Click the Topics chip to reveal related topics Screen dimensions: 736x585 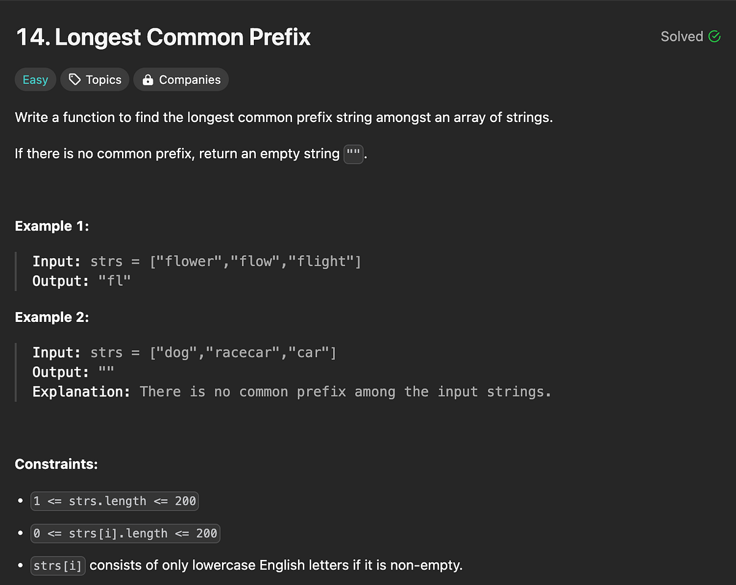point(94,79)
